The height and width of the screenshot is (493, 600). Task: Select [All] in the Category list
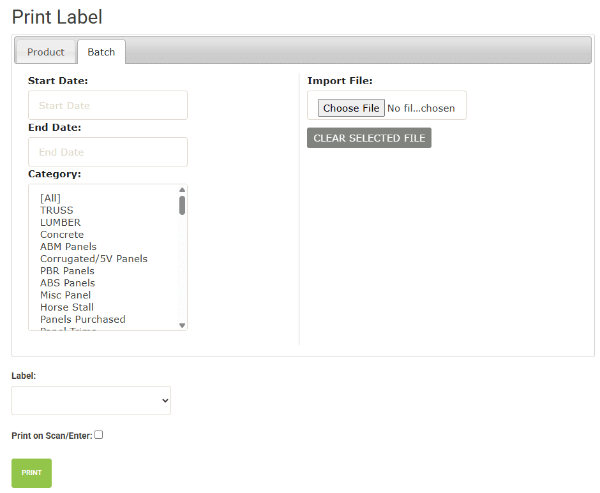pyautogui.click(x=50, y=198)
